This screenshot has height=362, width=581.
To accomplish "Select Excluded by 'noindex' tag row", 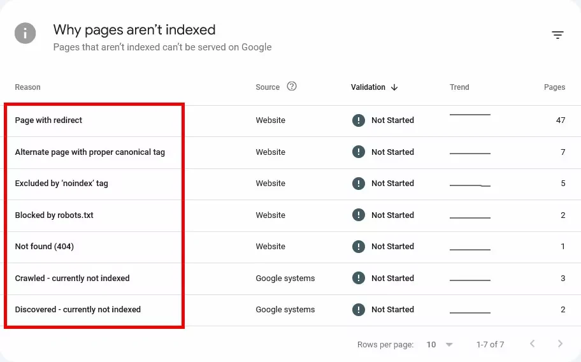I will tap(61, 184).
